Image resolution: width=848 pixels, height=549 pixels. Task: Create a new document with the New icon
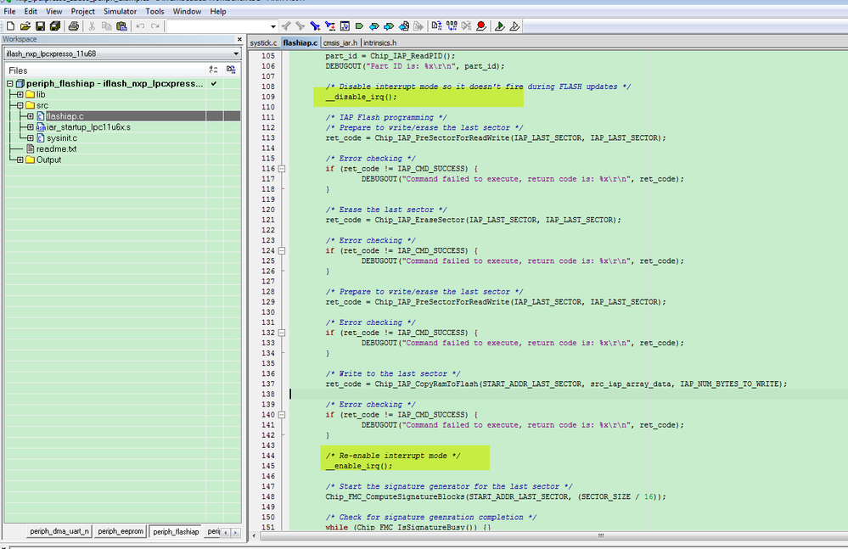click(10, 26)
